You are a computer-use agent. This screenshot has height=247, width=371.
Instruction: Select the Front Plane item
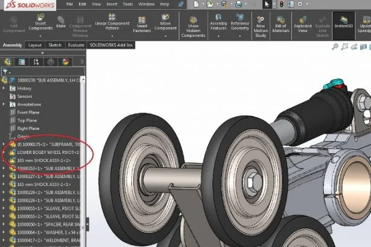coord(28,112)
